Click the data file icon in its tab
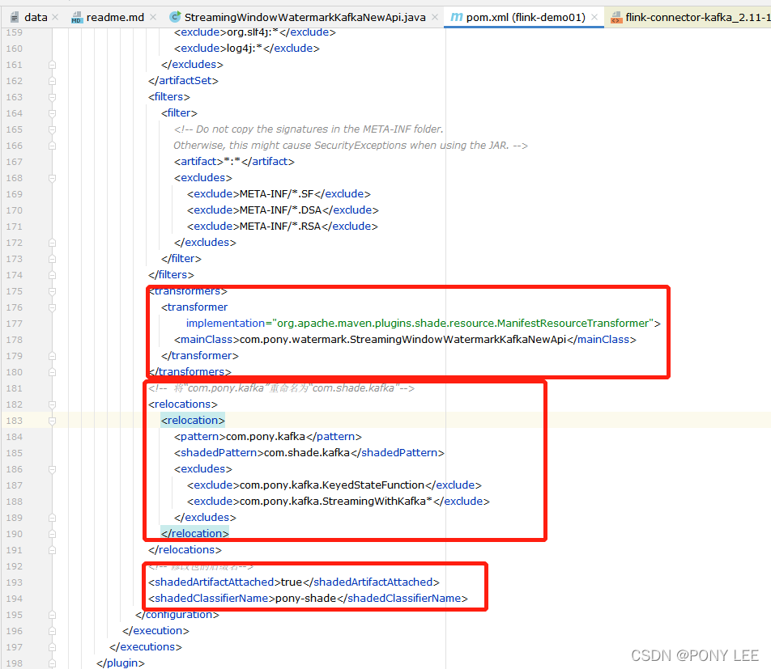Screen dimensions: 771x669 [x=15, y=18]
